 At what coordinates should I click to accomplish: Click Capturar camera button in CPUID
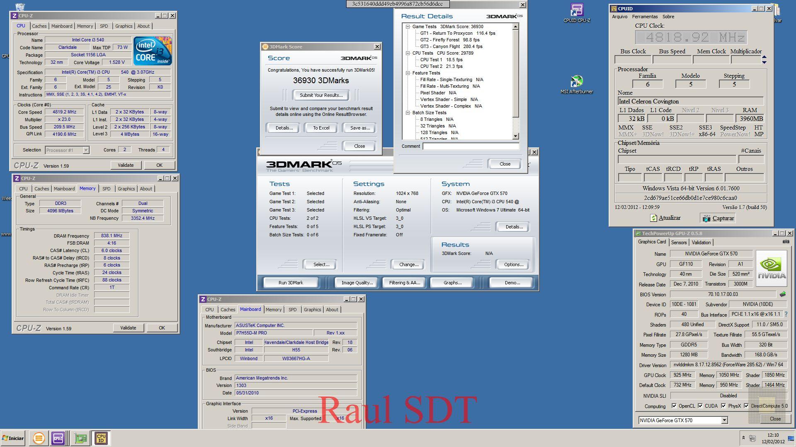(x=718, y=218)
